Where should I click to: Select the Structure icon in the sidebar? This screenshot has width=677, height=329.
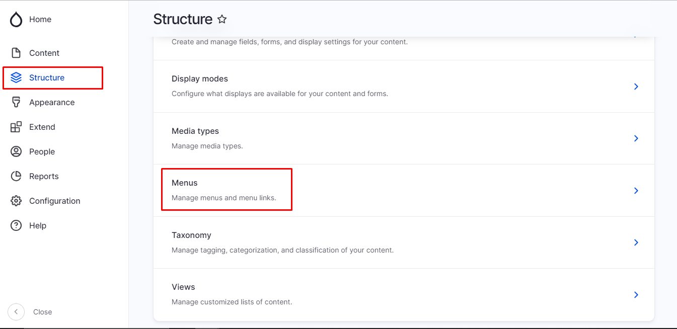[16, 77]
